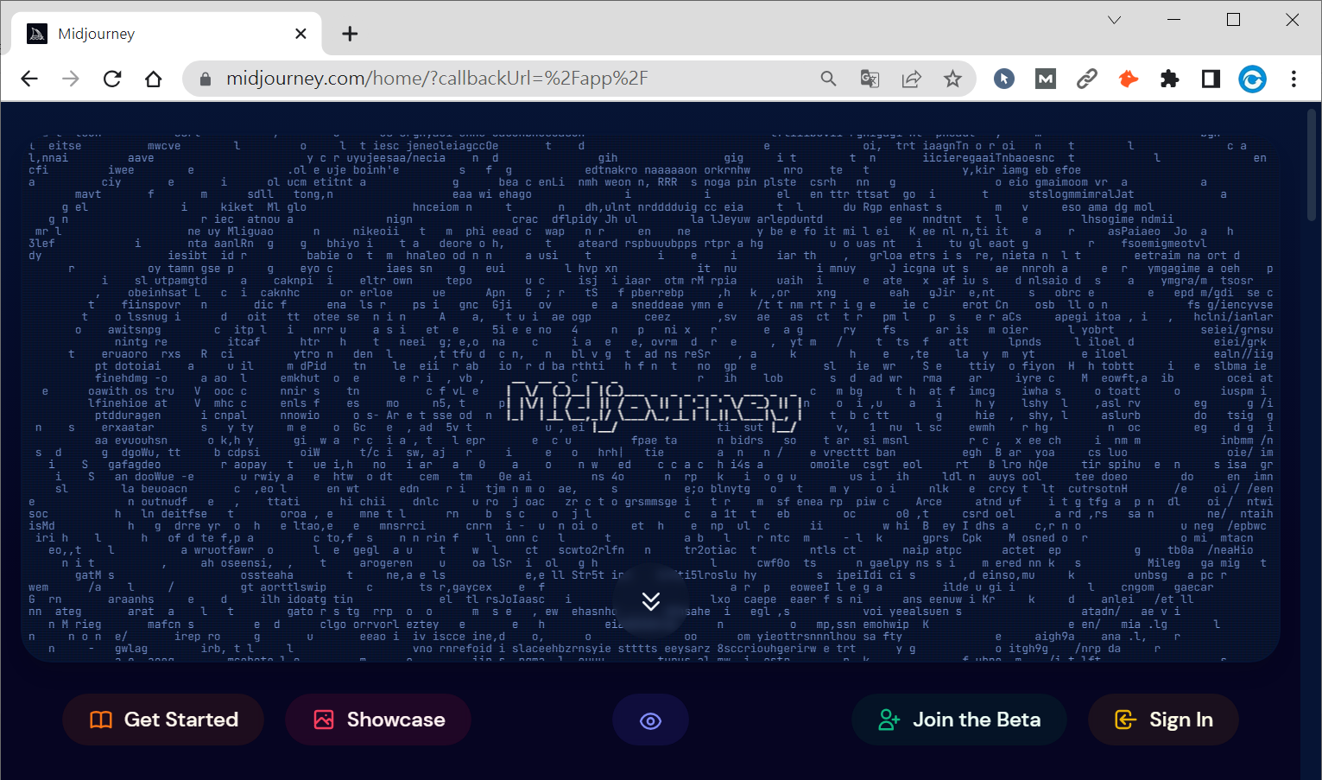This screenshot has height=780, width=1322.
Task: Toggle the browser side panel
Action: click(x=1211, y=79)
